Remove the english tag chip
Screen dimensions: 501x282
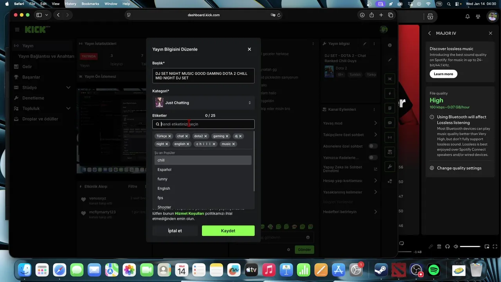(x=188, y=144)
